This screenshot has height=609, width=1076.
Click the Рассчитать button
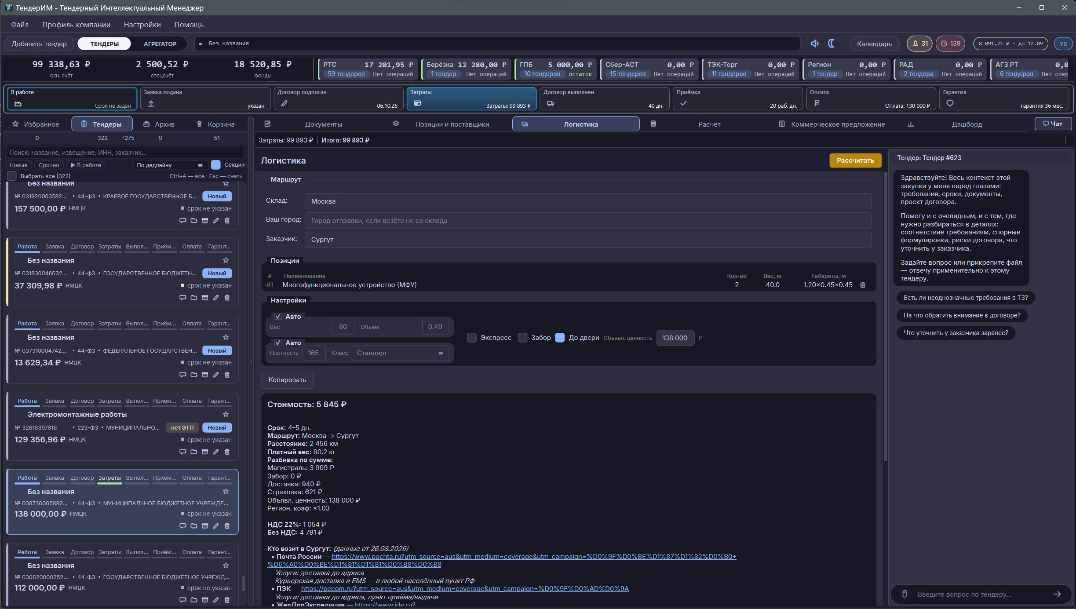click(x=855, y=160)
